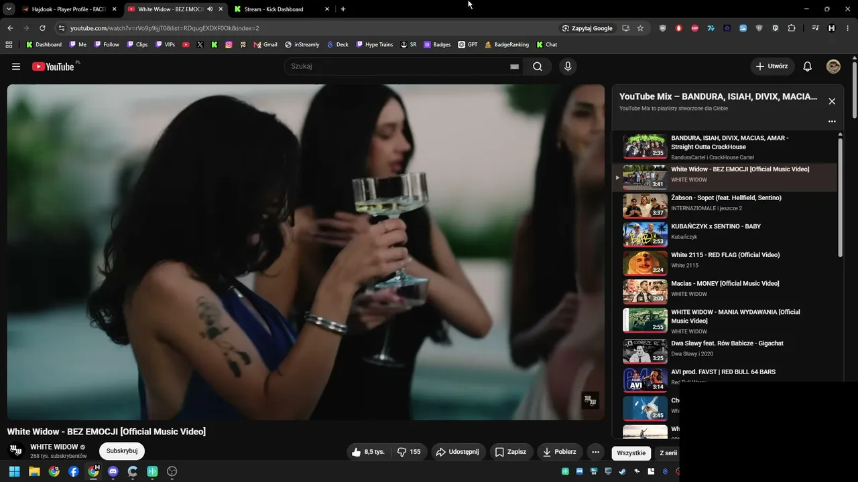Open File Explorer from taskbar
Viewport: 858px width, 482px height.
34,471
